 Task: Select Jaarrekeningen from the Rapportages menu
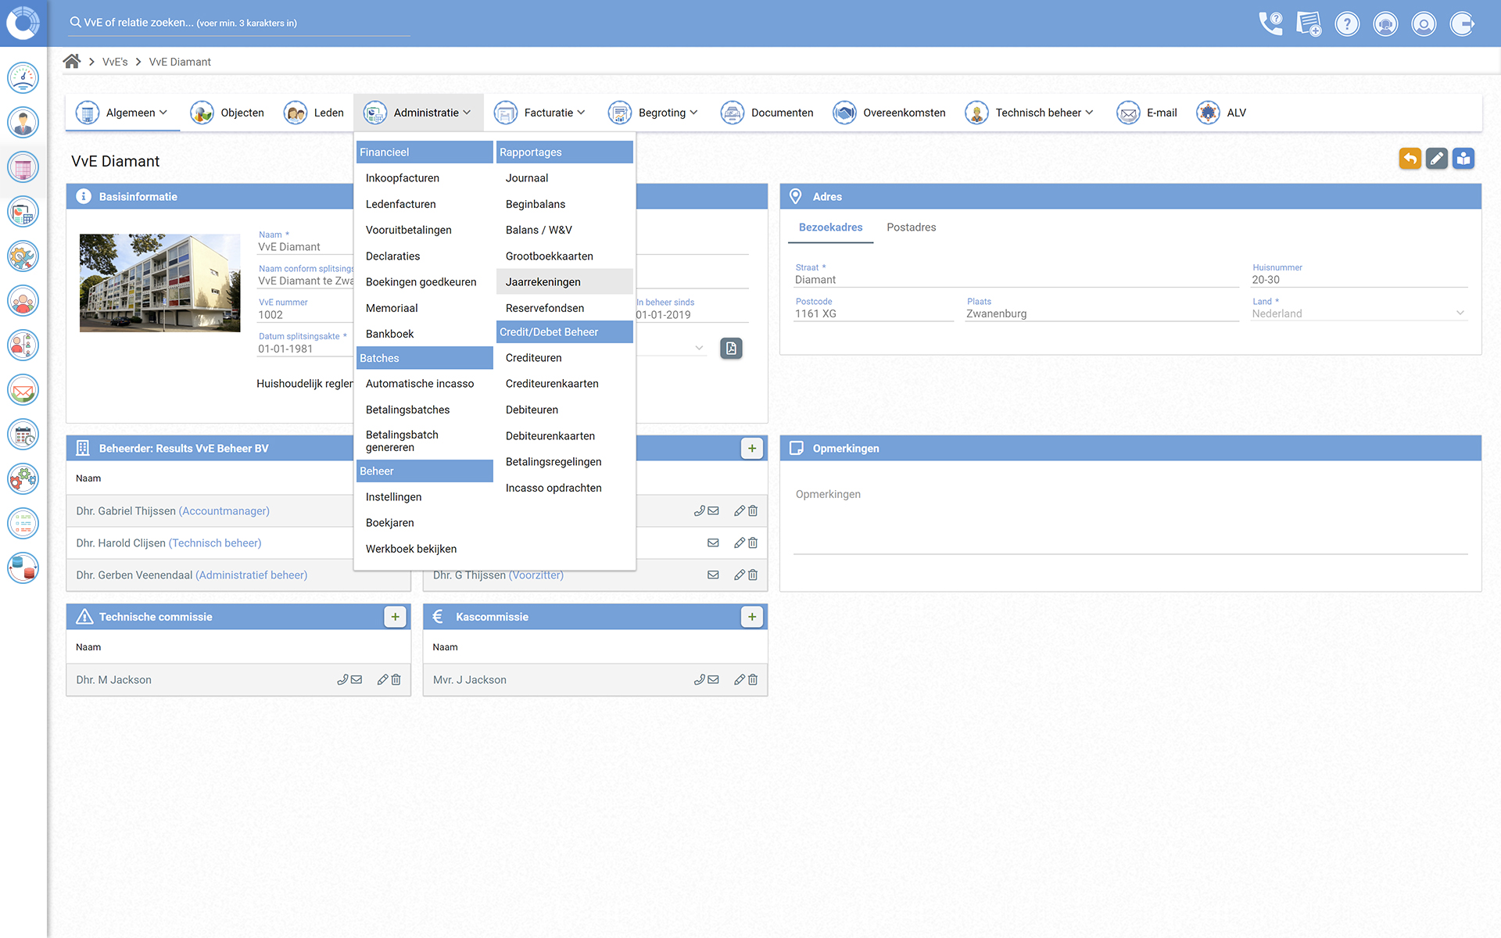[x=543, y=281]
